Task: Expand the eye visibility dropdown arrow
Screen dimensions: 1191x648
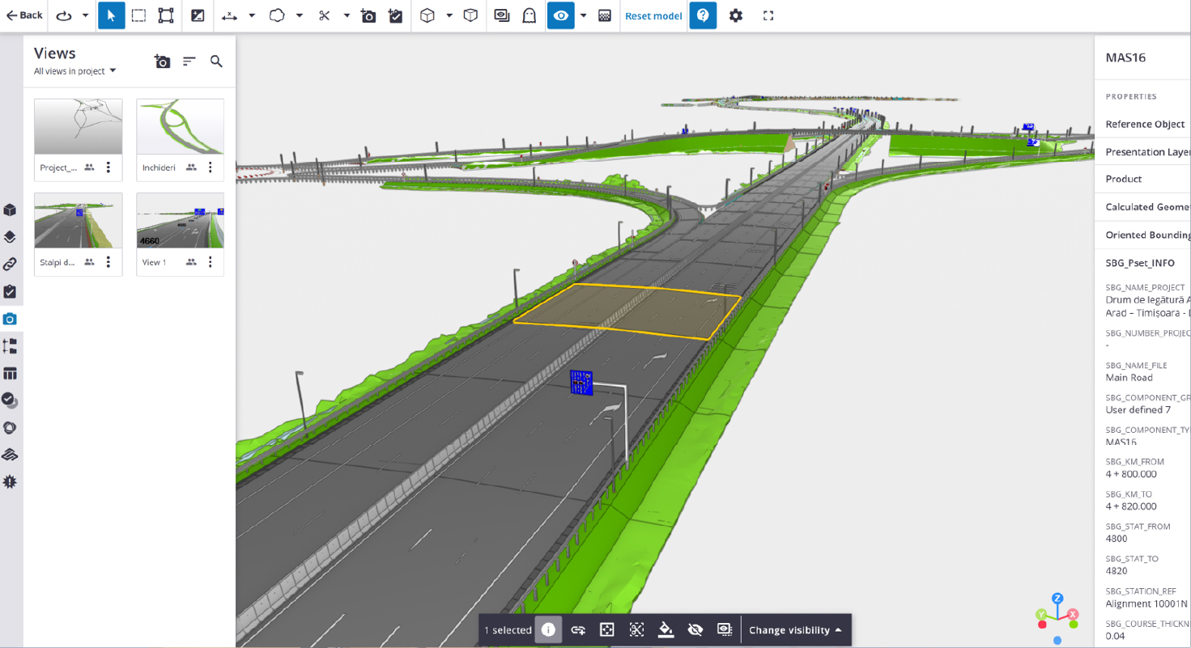Action: pyautogui.click(x=583, y=15)
